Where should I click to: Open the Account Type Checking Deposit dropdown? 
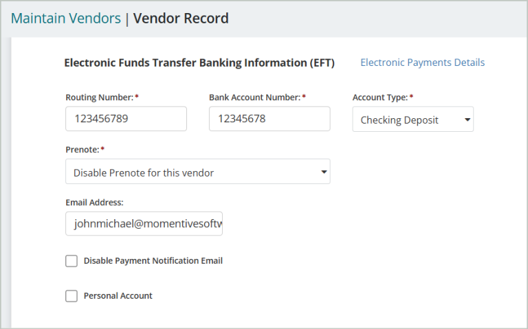(x=412, y=119)
